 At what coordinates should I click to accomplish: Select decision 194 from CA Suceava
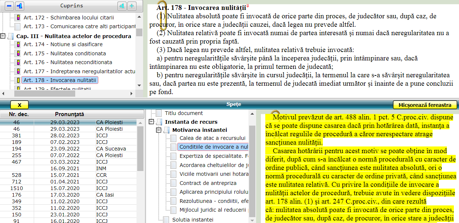tap(68, 149)
